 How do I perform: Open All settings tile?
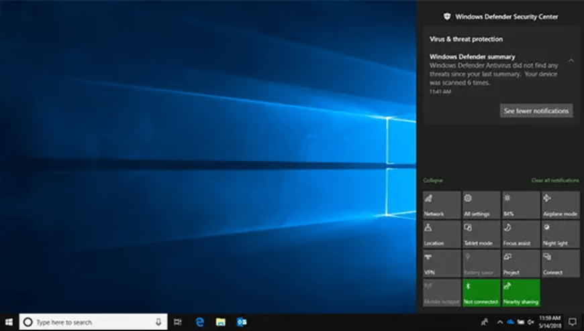coord(481,205)
